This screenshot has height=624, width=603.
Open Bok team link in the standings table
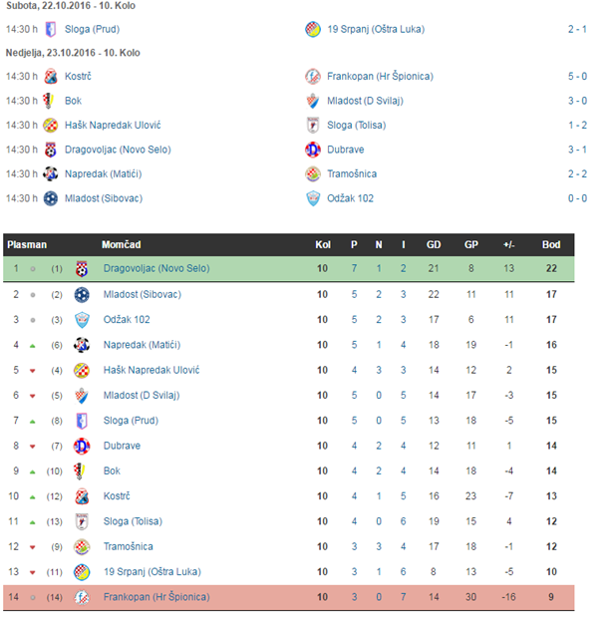[x=112, y=470]
